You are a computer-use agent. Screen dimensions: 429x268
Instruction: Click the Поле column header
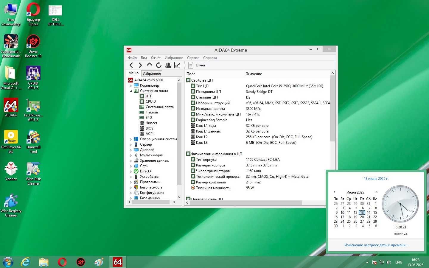click(214, 74)
